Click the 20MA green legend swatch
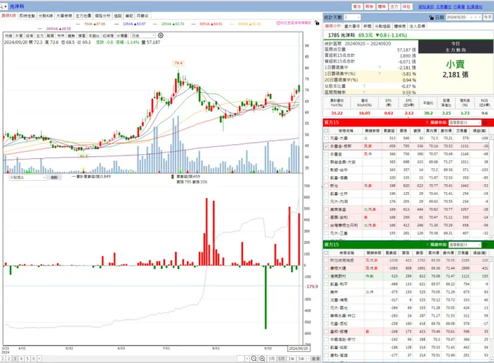The image size is (494, 363). click(x=155, y=24)
